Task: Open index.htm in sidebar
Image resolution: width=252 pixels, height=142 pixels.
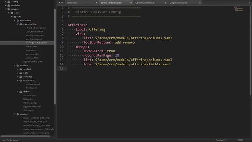Action: (31, 50)
